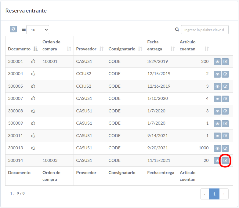Sort table by Consignatario column

click(125, 46)
